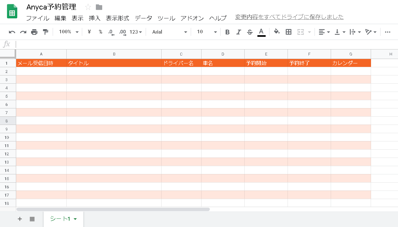Format selection as currency with the ¥ icon
This screenshot has height=227, width=398.
pyautogui.click(x=89, y=32)
